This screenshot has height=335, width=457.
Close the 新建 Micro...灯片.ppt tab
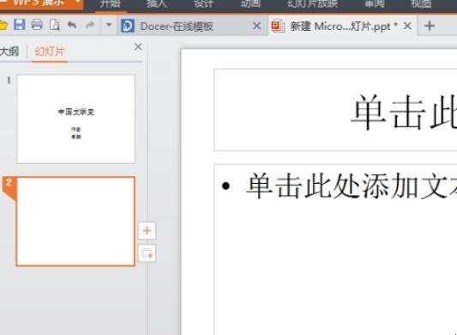(x=407, y=26)
